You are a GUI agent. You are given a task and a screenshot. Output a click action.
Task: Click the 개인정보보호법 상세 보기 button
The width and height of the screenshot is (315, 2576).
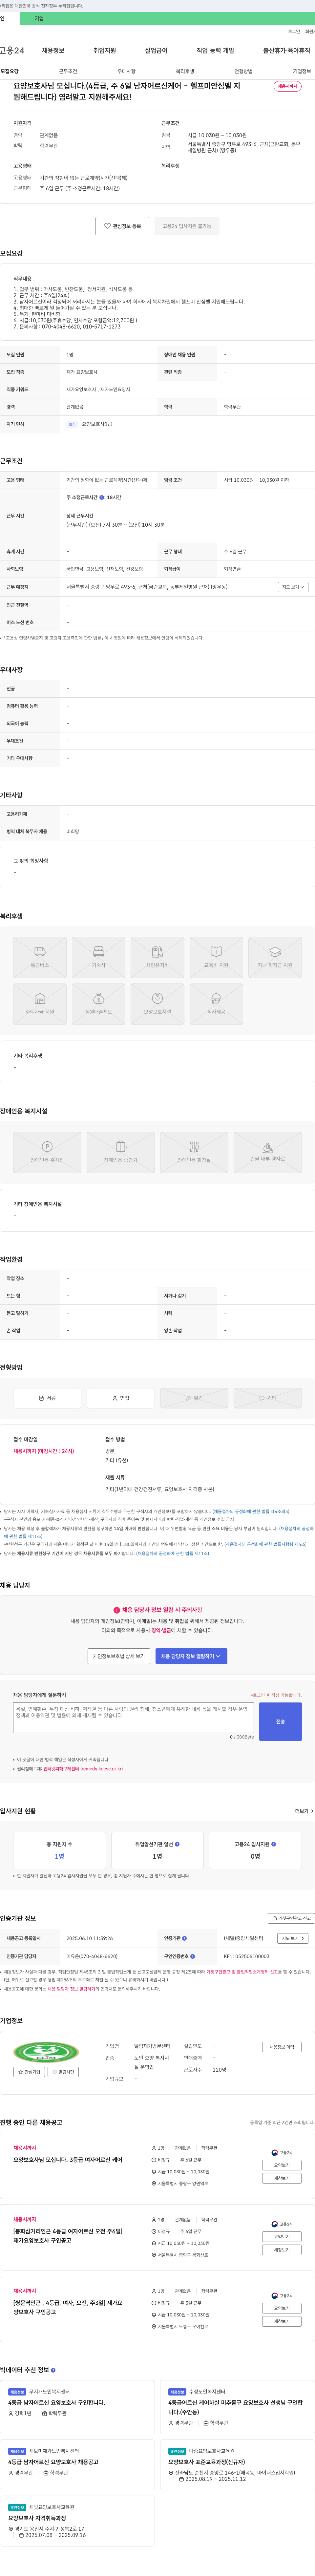coord(119,1656)
